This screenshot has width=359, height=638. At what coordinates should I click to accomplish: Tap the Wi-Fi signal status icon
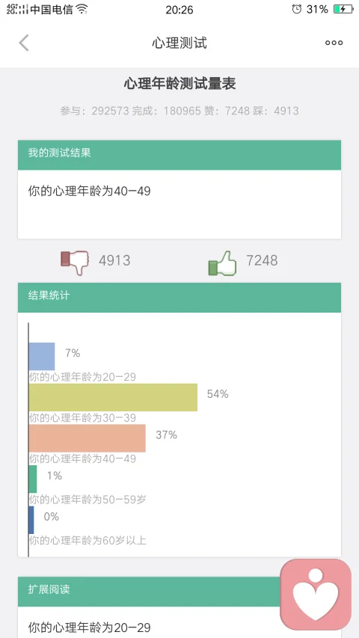click(82, 9)
